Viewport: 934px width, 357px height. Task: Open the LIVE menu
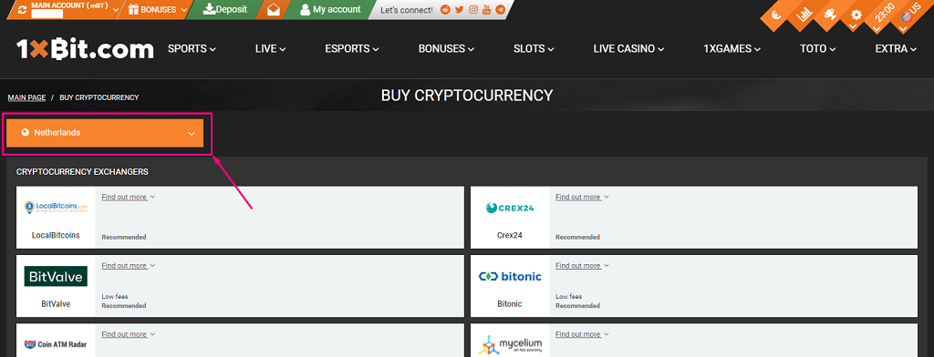tap(270, 49)
